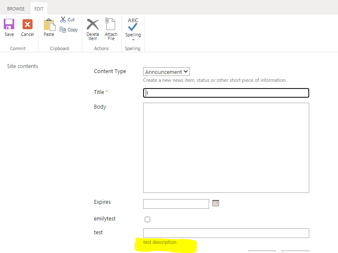Click inside the Body text area

point(226,148)
